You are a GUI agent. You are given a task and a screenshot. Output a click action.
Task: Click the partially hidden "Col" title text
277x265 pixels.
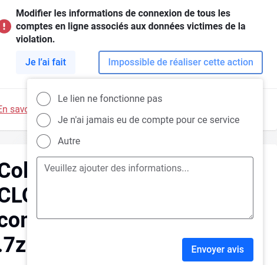[14, 170]
